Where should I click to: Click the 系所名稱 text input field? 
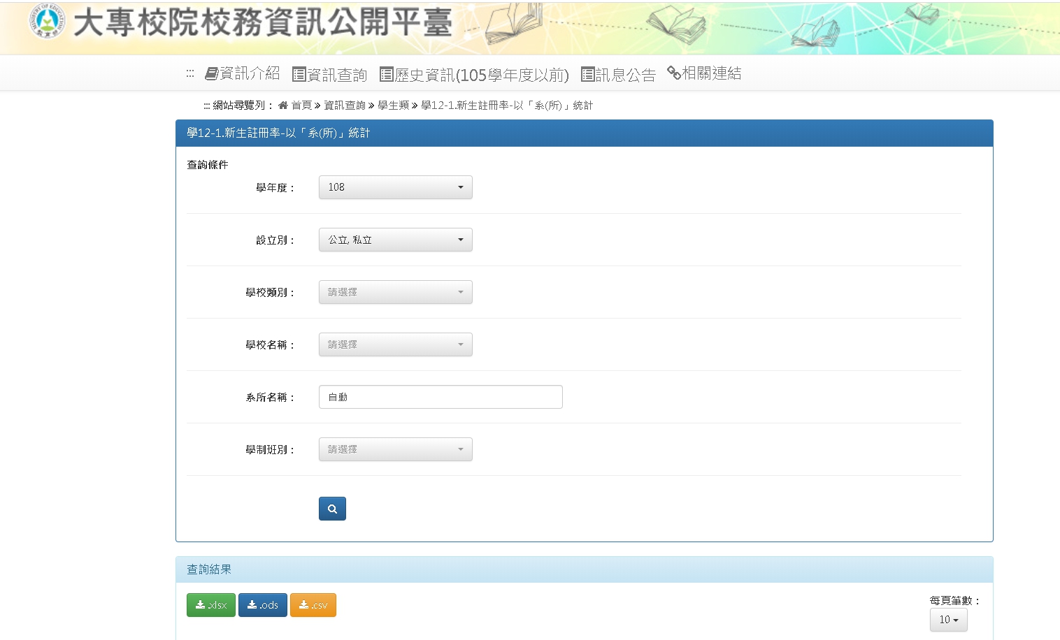(441, 397)
